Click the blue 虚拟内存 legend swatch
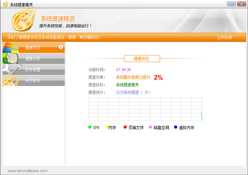 175,127
